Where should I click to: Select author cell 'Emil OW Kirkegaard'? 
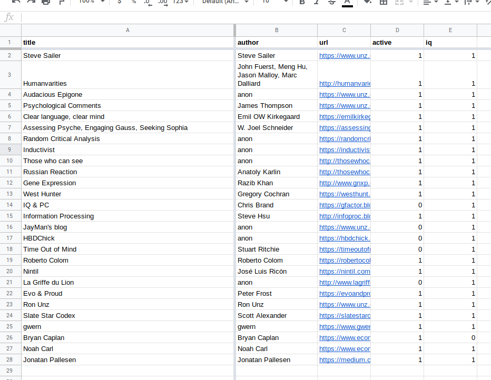277,117
